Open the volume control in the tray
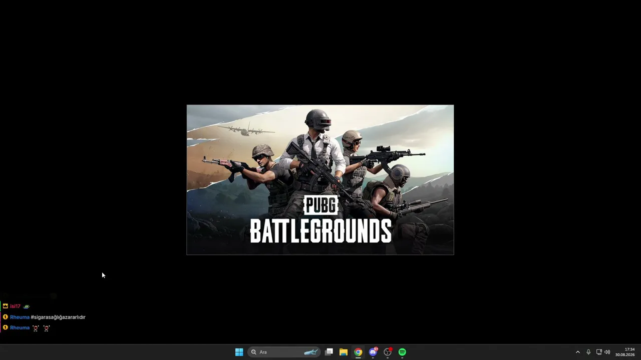 coord(607,352)
